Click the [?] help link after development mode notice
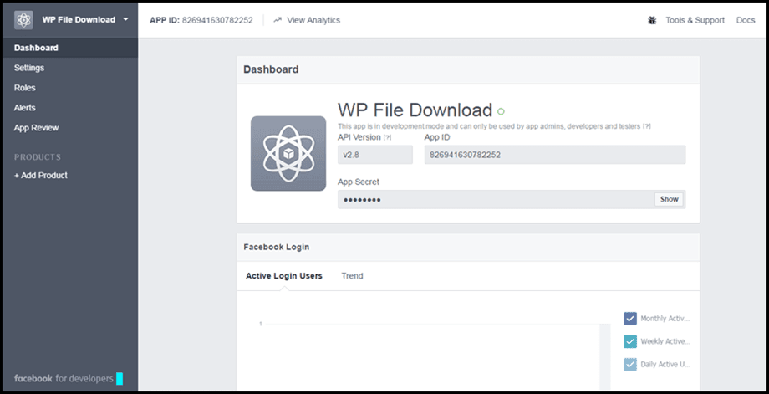Screen dimensions: 769x394 [646, 126]
